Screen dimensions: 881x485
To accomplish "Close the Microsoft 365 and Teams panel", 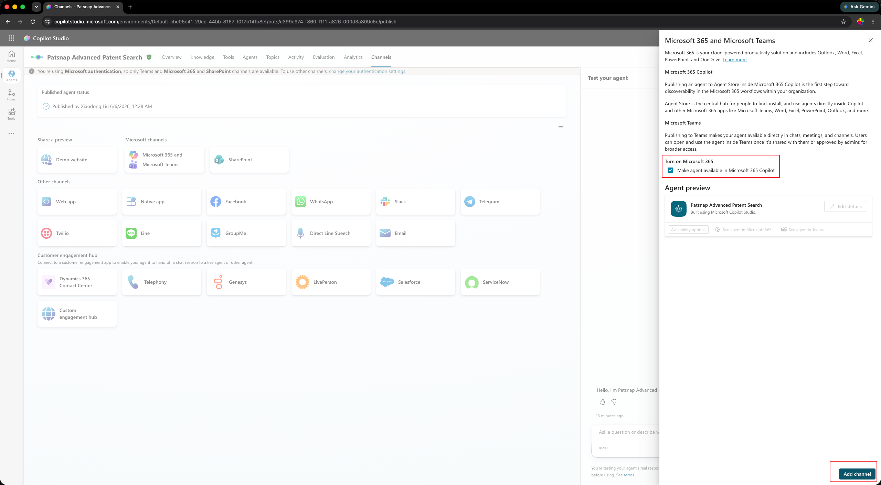I will tap(871, 40).
